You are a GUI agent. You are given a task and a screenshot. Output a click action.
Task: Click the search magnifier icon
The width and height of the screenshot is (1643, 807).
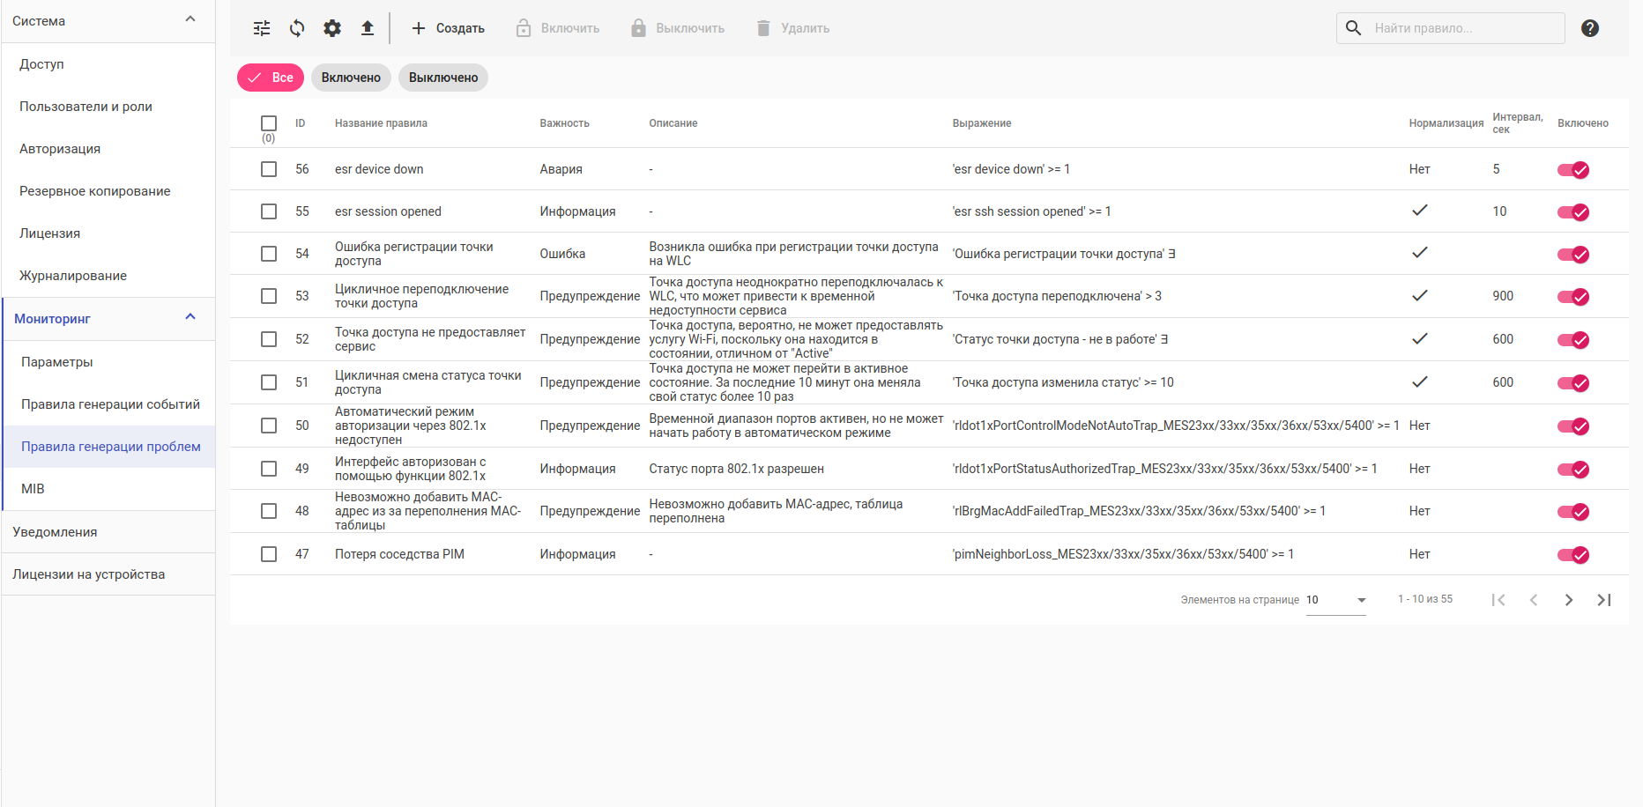(1354, 28)
